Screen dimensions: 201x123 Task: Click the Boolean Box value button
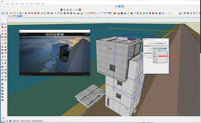(x=160, y=50)
